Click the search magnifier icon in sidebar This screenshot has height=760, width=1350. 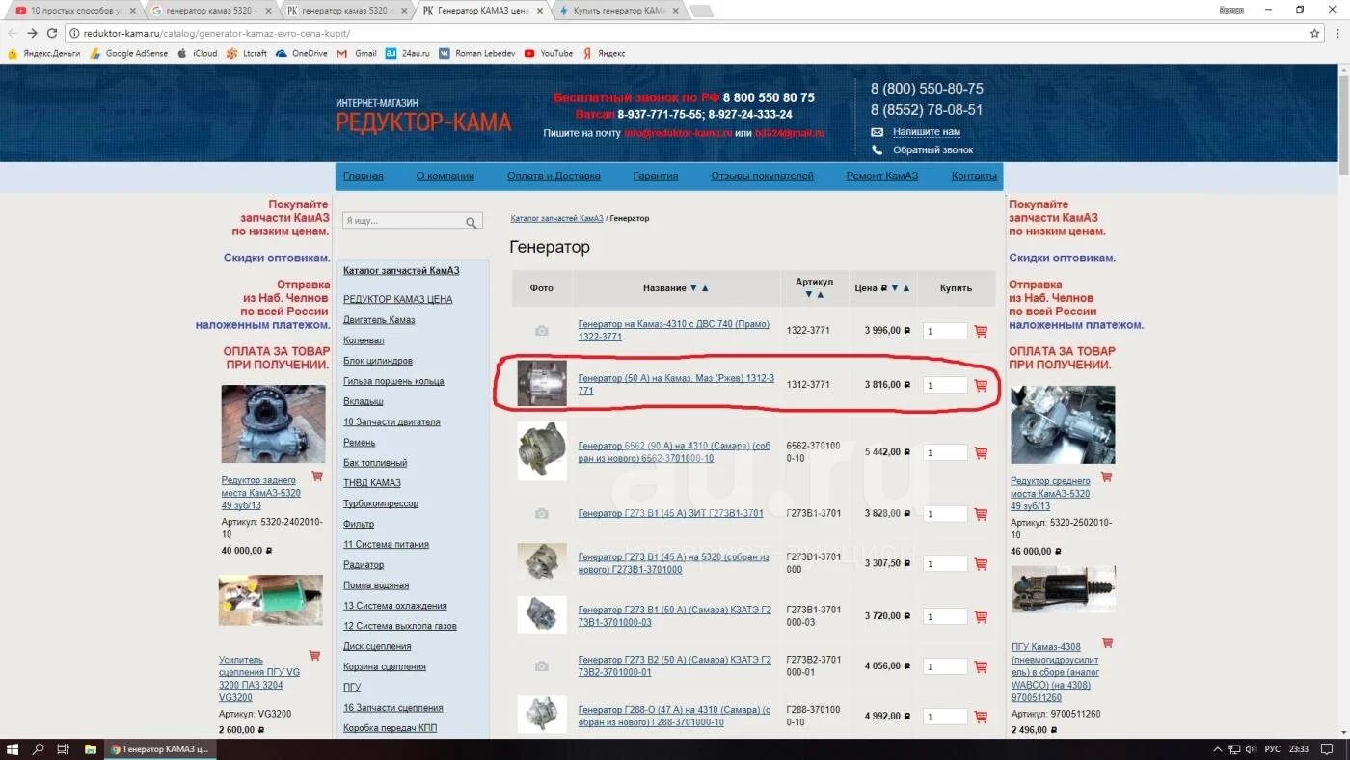click(472, 222)
